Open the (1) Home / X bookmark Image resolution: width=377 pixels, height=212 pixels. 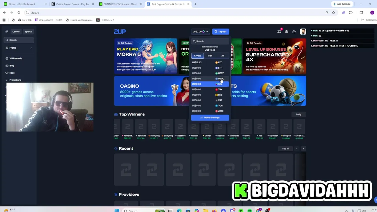(x=105, y=20)
